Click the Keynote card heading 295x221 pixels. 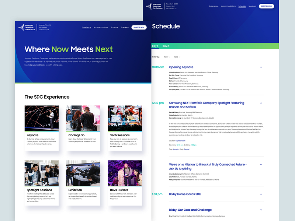[32, 135]
